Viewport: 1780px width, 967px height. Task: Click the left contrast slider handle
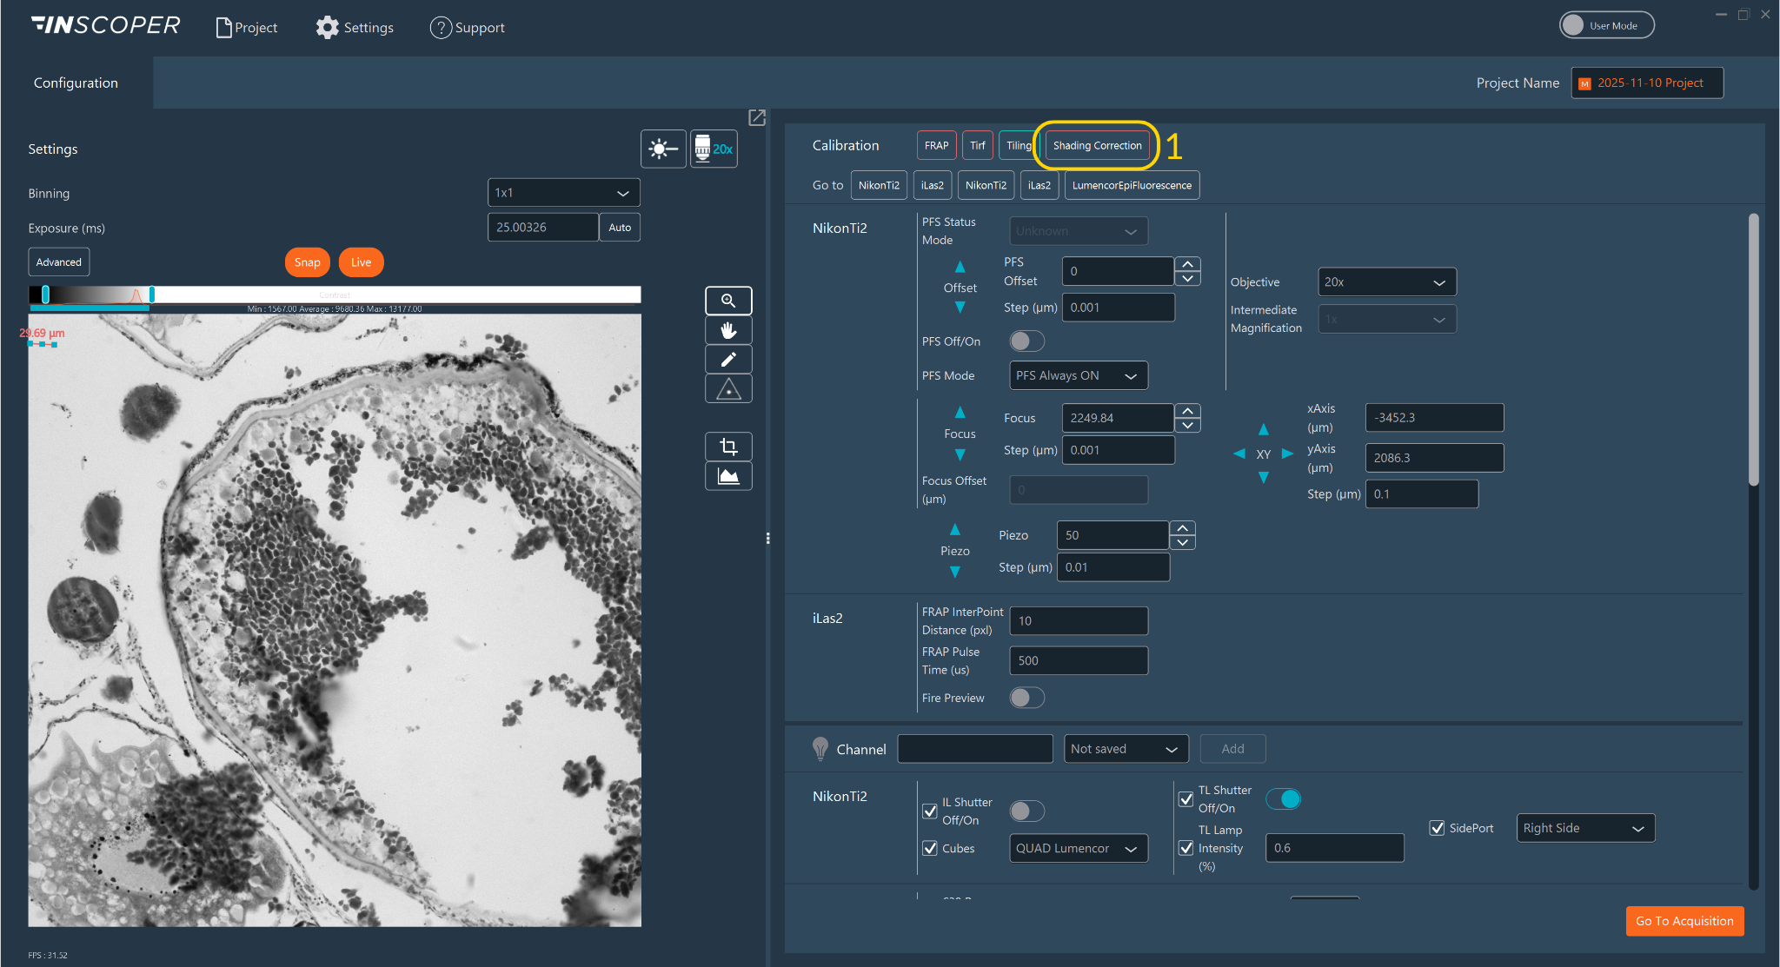(x=45, y=295)
